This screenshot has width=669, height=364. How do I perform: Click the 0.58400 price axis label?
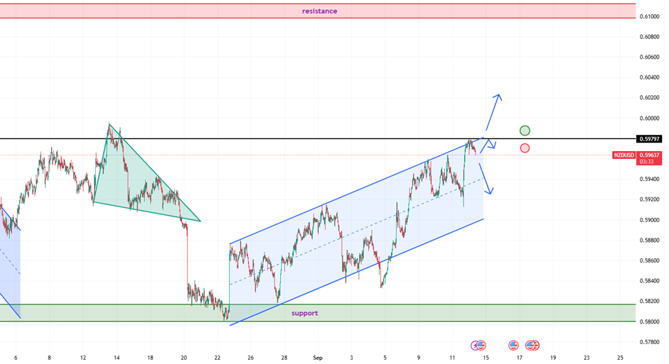[x=649, y=281]
